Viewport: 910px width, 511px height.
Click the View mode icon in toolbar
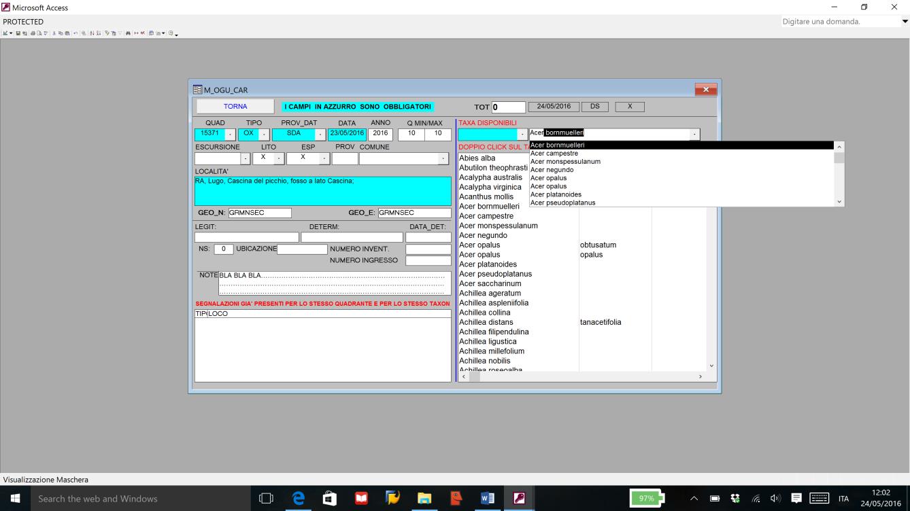(x=5, y=33)
